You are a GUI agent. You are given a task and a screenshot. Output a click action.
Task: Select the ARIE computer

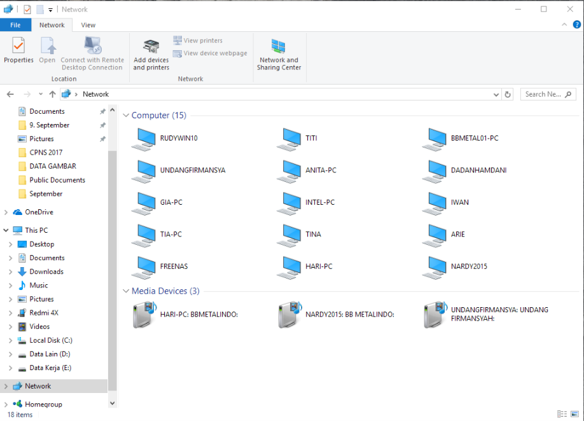pos(443,235)
